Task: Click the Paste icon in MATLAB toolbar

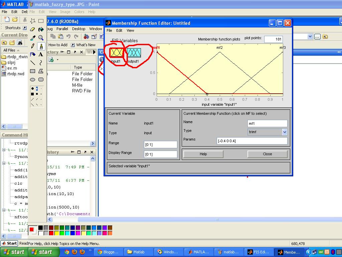Action: point(61,36)
